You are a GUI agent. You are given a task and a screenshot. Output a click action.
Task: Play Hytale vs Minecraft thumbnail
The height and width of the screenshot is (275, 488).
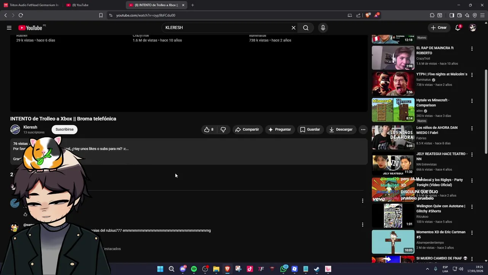click(393, 110)
